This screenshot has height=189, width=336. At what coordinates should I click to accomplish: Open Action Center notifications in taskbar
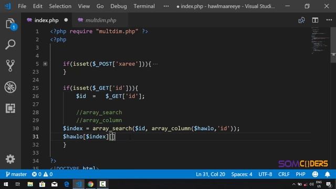pos(329,184)
